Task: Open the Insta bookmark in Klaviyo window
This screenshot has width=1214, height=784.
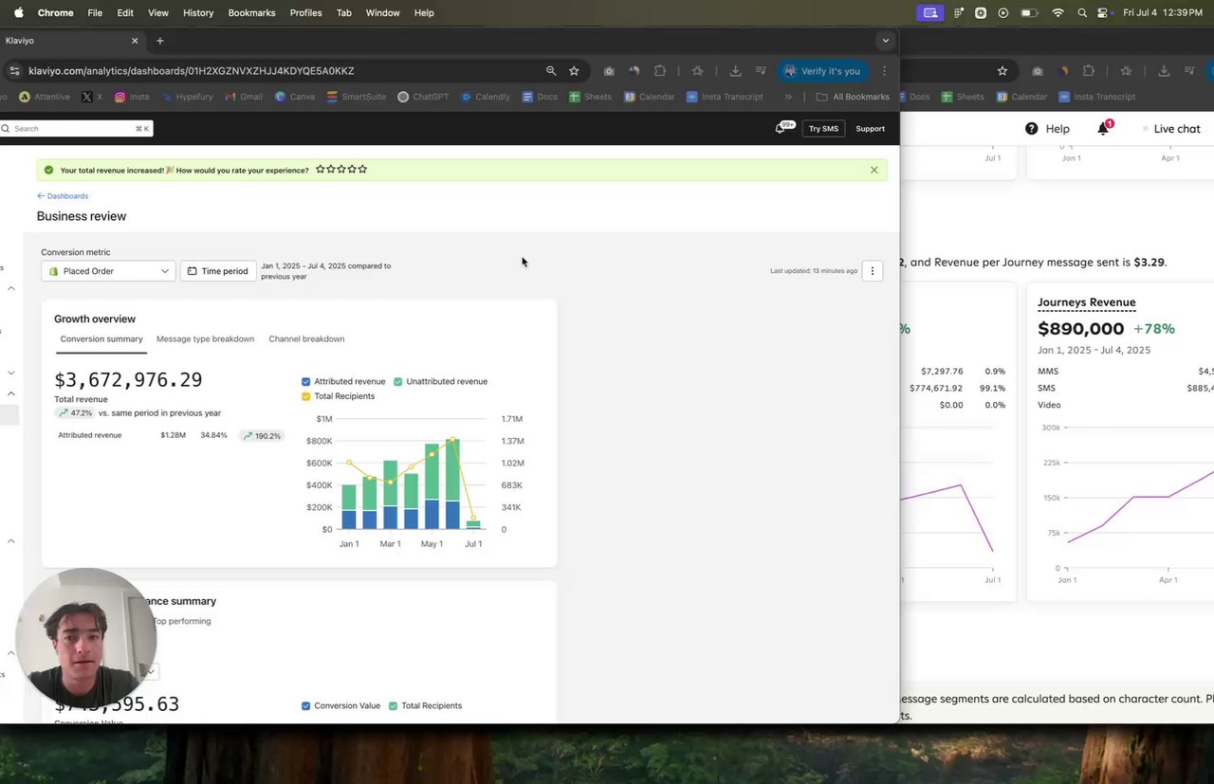Action: [132, 97]
